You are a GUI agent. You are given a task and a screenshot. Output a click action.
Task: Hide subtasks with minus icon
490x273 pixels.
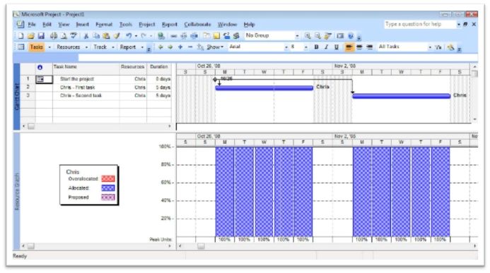click(x=190, y=47)
